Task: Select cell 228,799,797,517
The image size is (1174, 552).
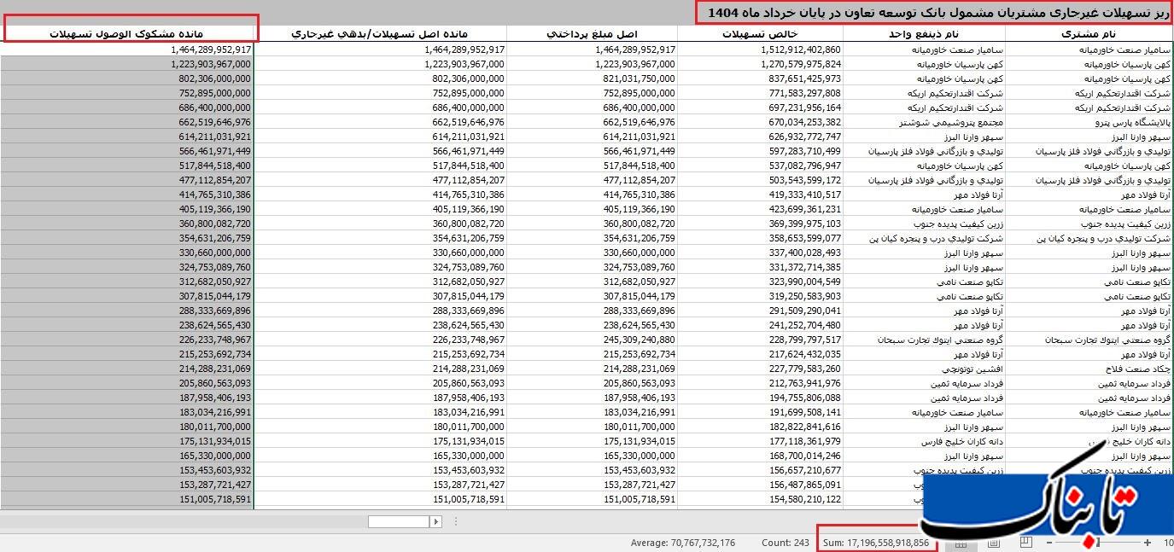Action: 761,340
